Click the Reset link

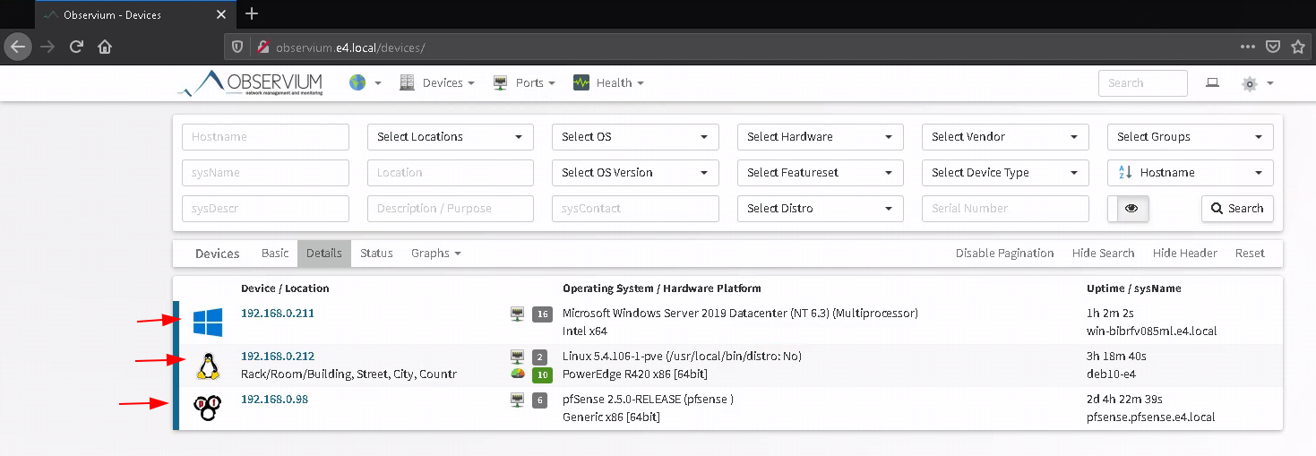tap(1250, 254)
